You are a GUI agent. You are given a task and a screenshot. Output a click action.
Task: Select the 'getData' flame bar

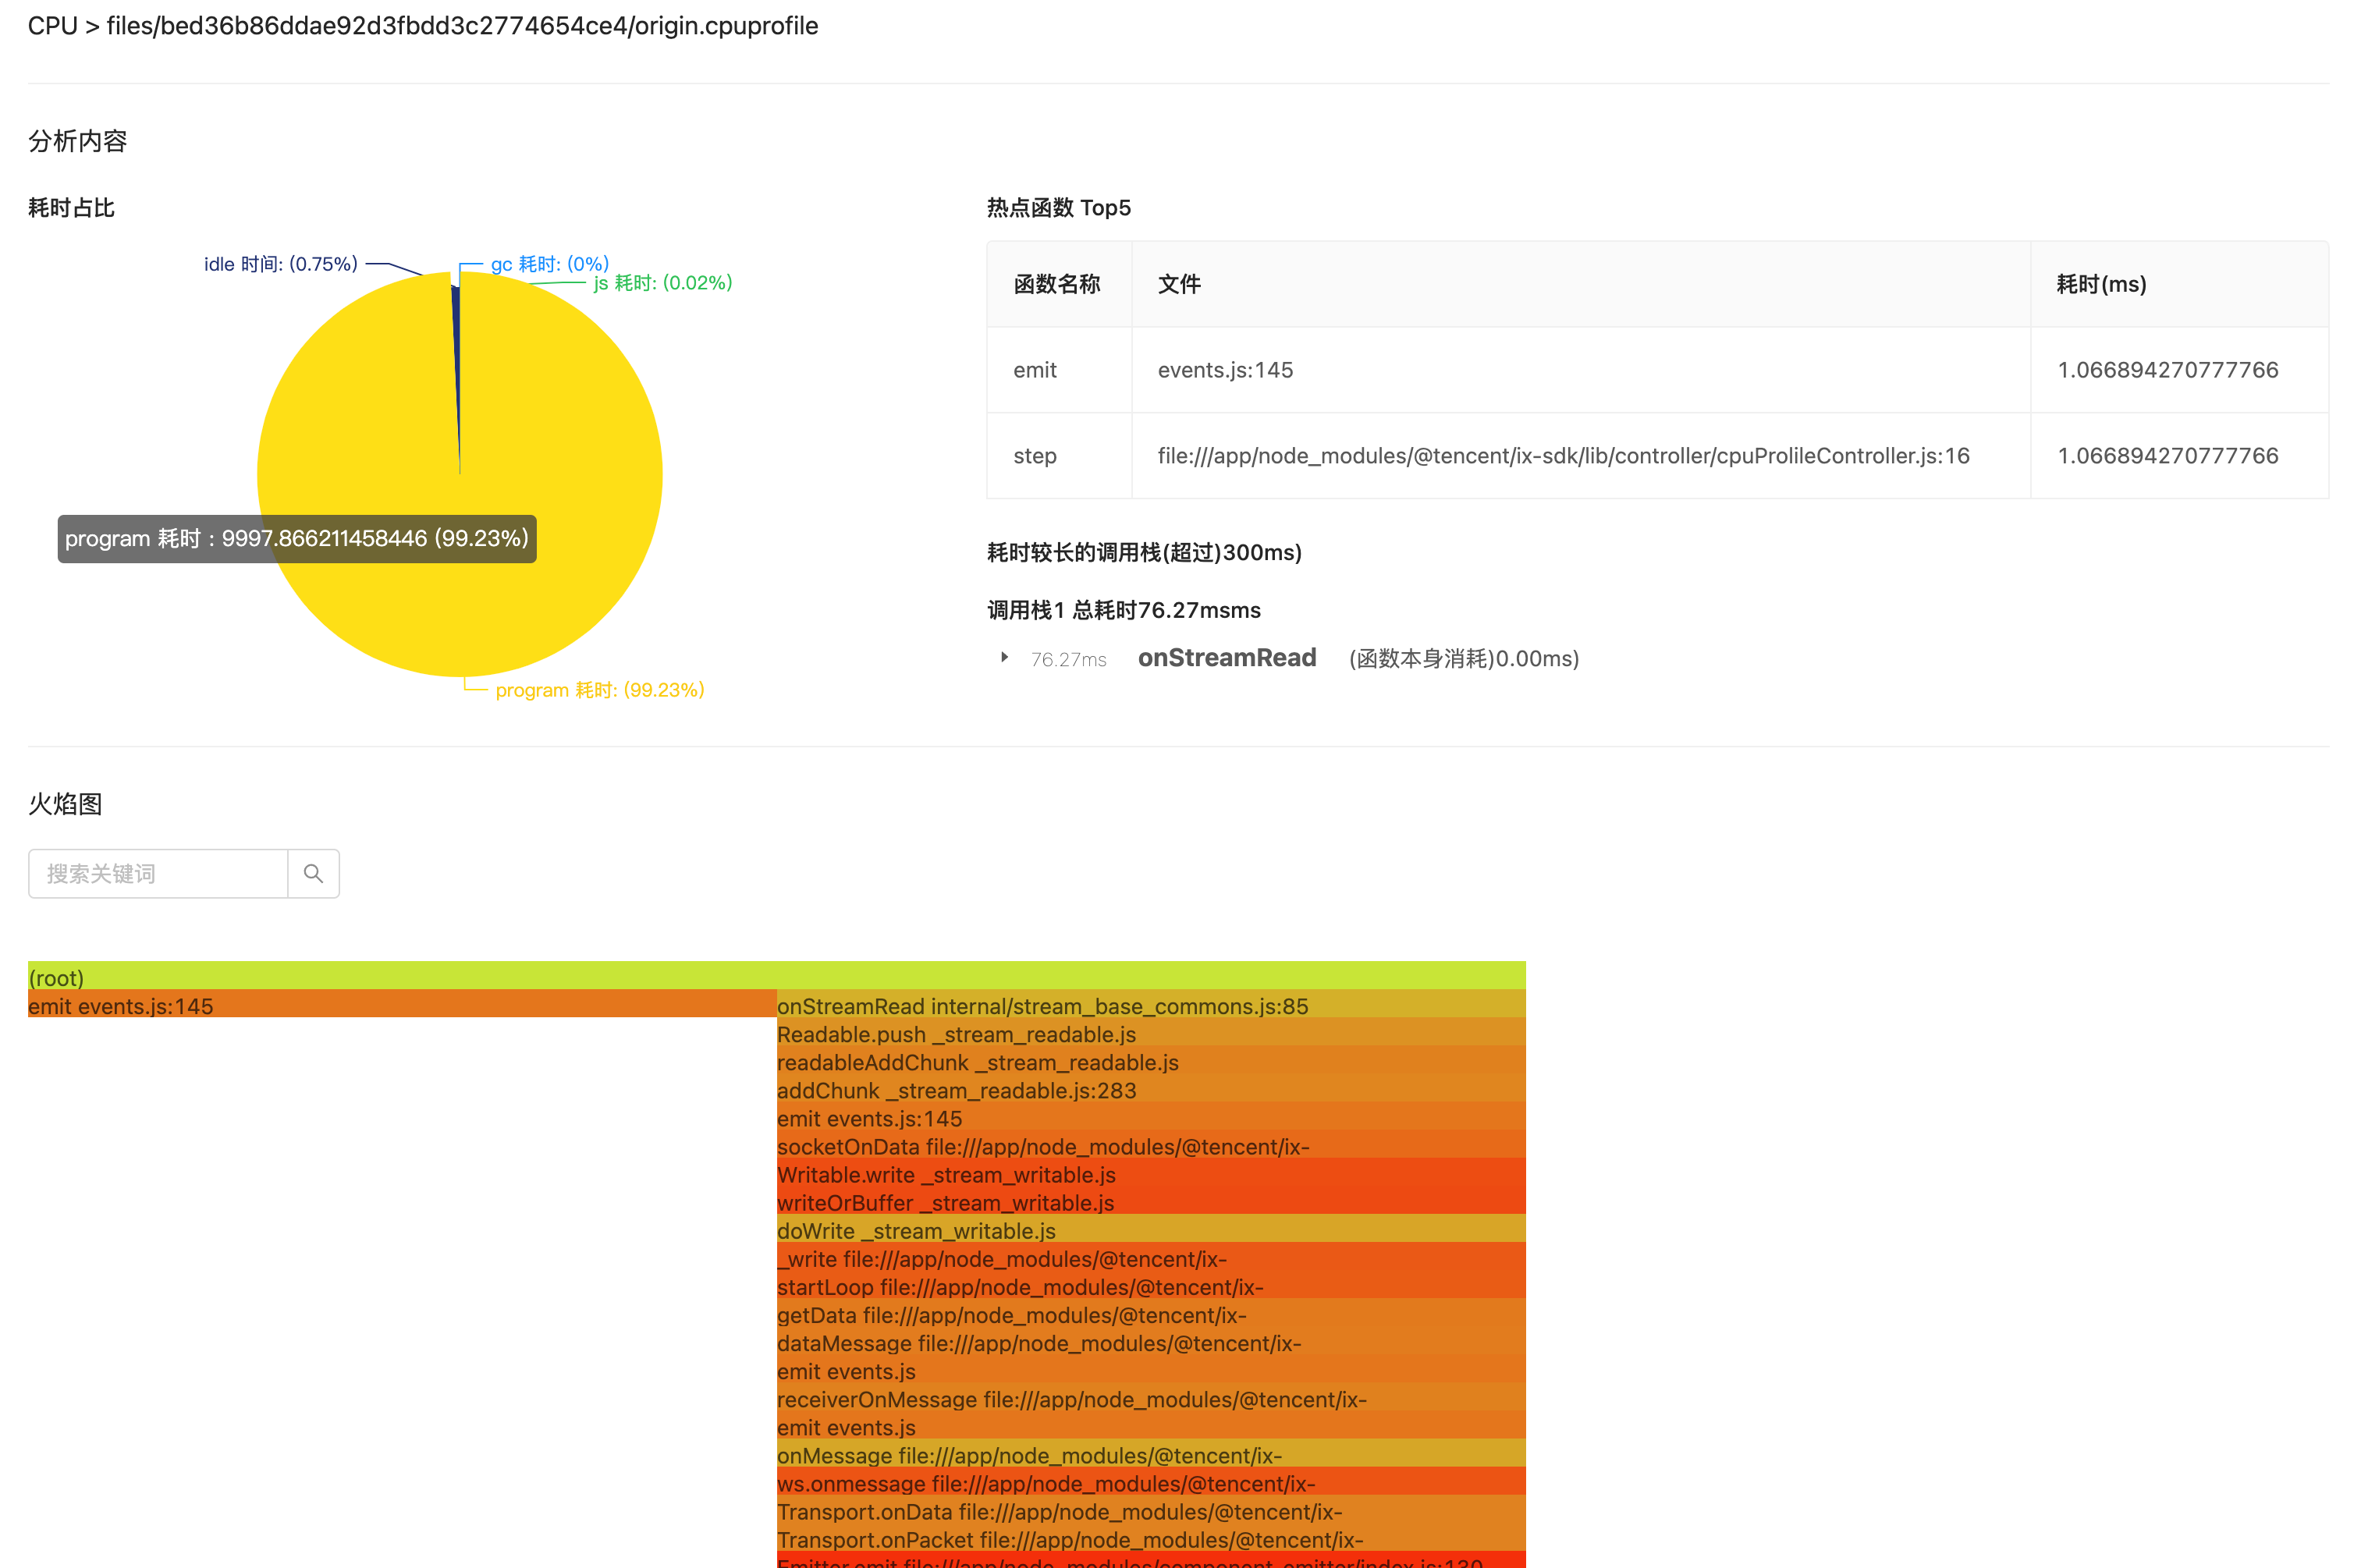click(x=1151, y=1313)
